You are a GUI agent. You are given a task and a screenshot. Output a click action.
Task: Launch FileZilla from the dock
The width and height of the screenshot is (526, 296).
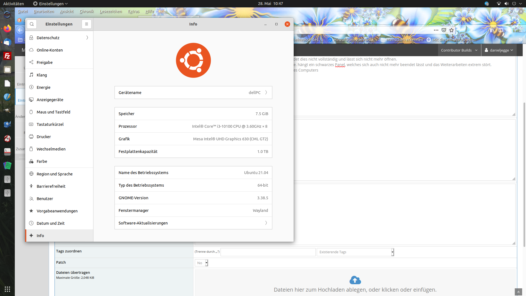tap(7, 56)
